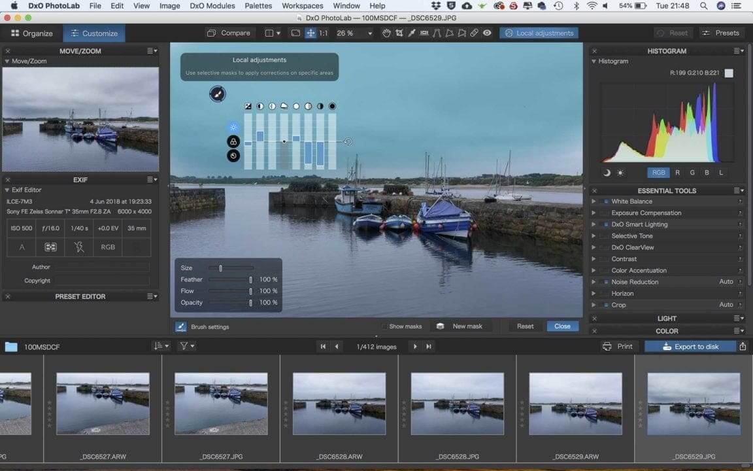Open the Palettes menu
The height and width of the screenshot is (471, 753).
point(258,6)
